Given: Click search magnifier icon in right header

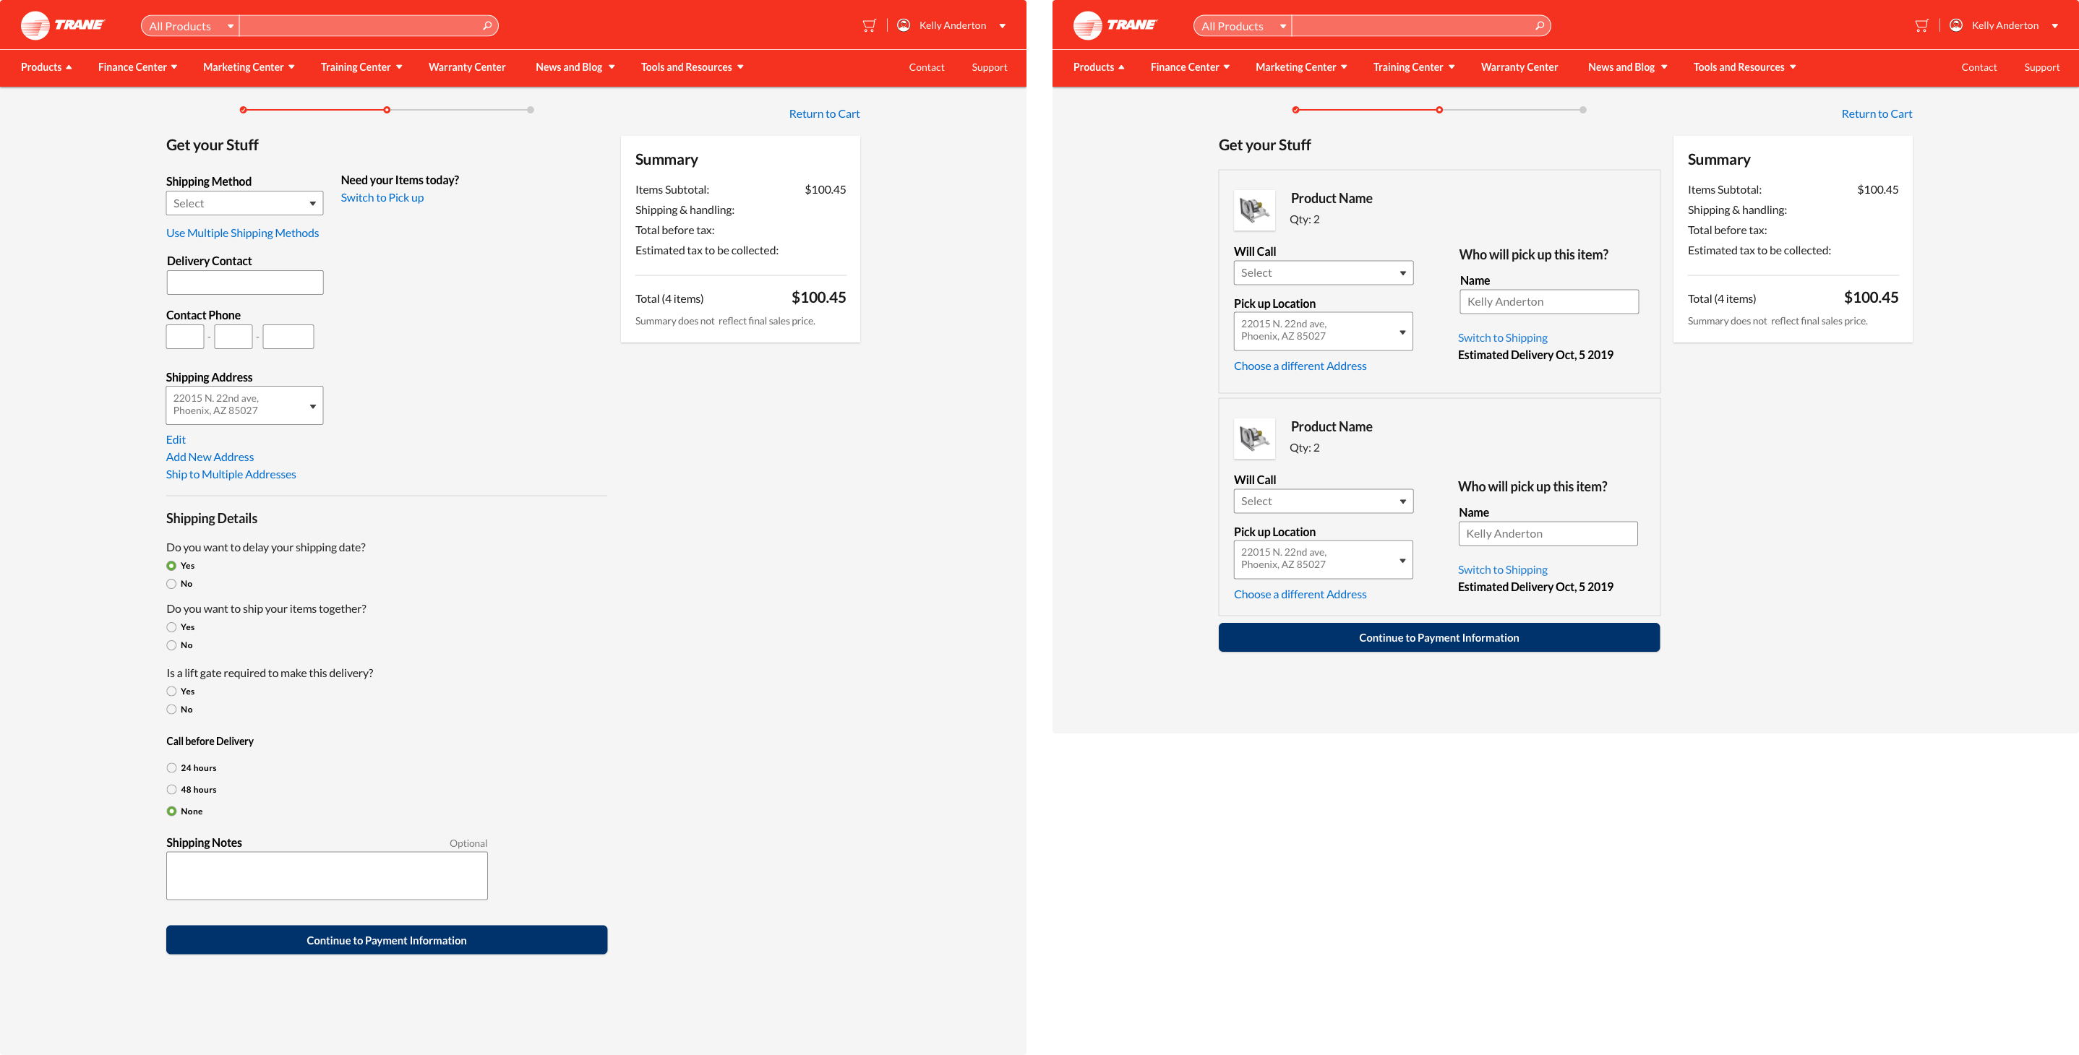Looking at the screenshot, I should pos(1540,26).
